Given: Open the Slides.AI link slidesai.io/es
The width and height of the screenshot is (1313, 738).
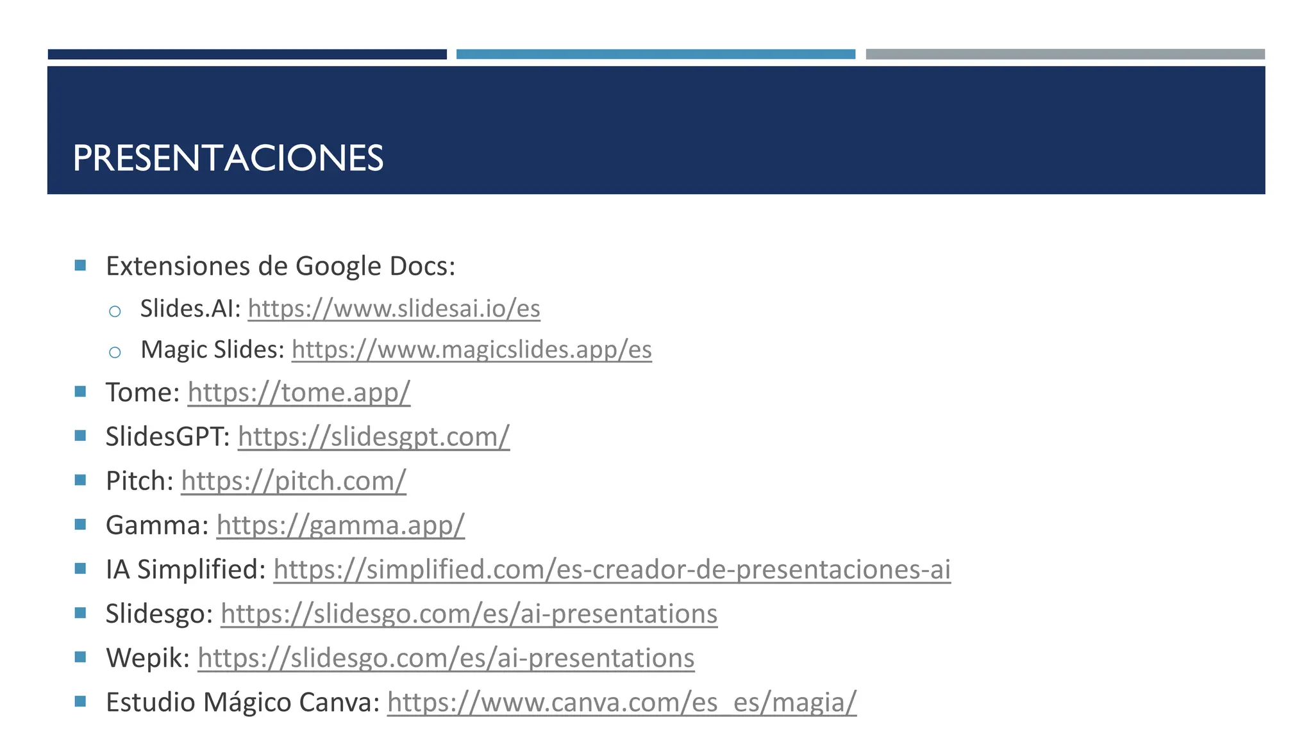Looking at the screenshot, I should [x=394, y=309].
